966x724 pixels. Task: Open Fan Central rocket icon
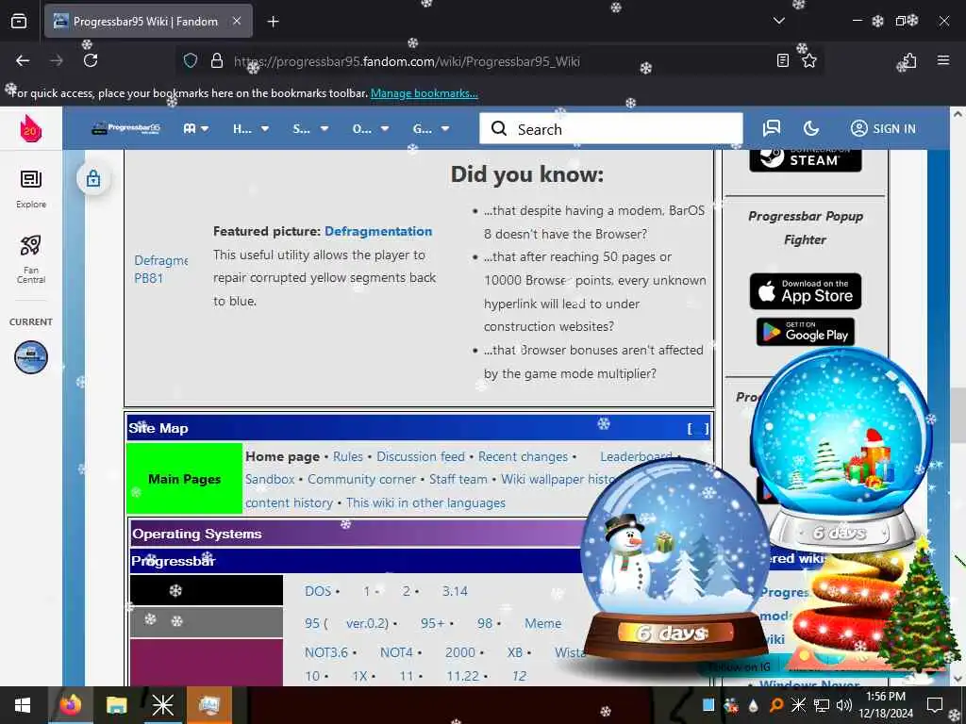pyautogui.click(x=31, y=258)
